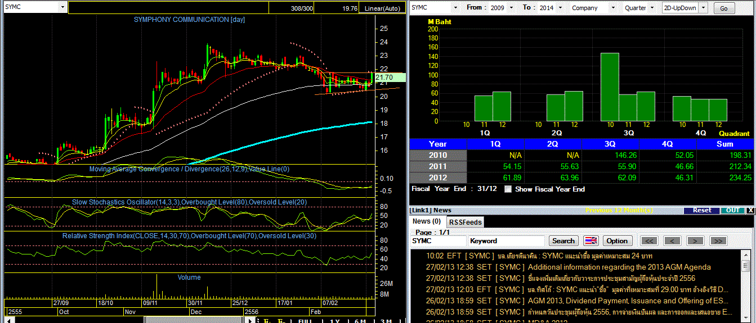Viewport: 756px width, 323px height.
Task: Select the Linear(Auto) scale mode
Action: (382, 8)
